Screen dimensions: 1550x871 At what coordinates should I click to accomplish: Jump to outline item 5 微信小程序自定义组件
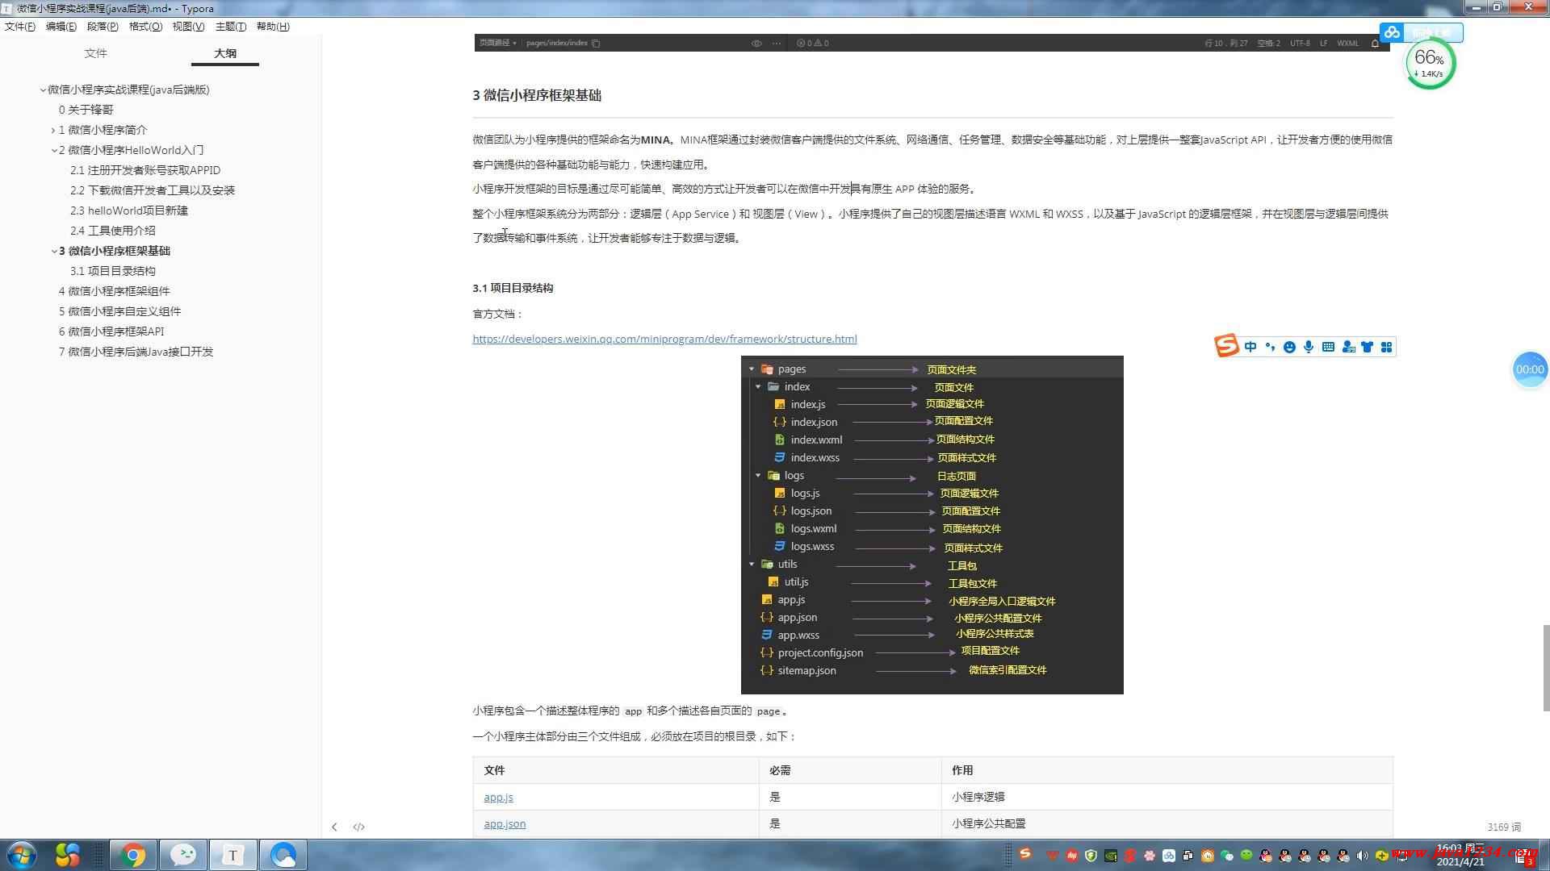pos(120,311)
